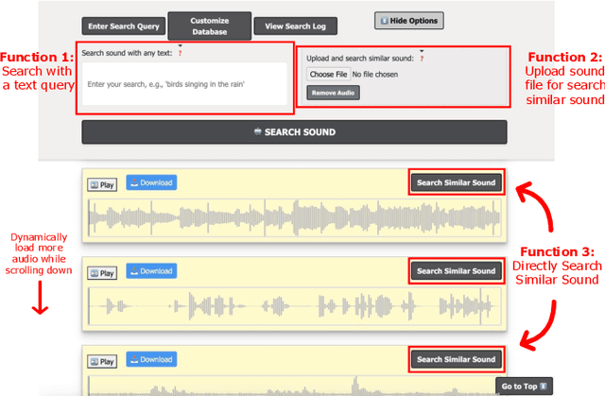Screen dimensions: 605x396
Task: Search Similar Sound for first result
Action: pyautogui.click(x=456, y=182)
